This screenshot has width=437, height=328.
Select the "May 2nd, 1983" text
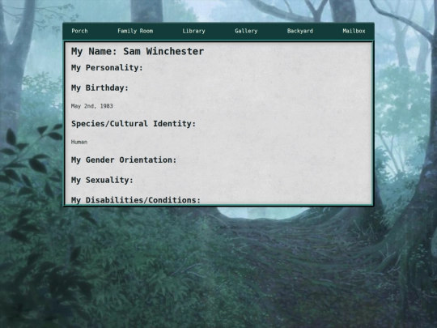tap(92, 106)
